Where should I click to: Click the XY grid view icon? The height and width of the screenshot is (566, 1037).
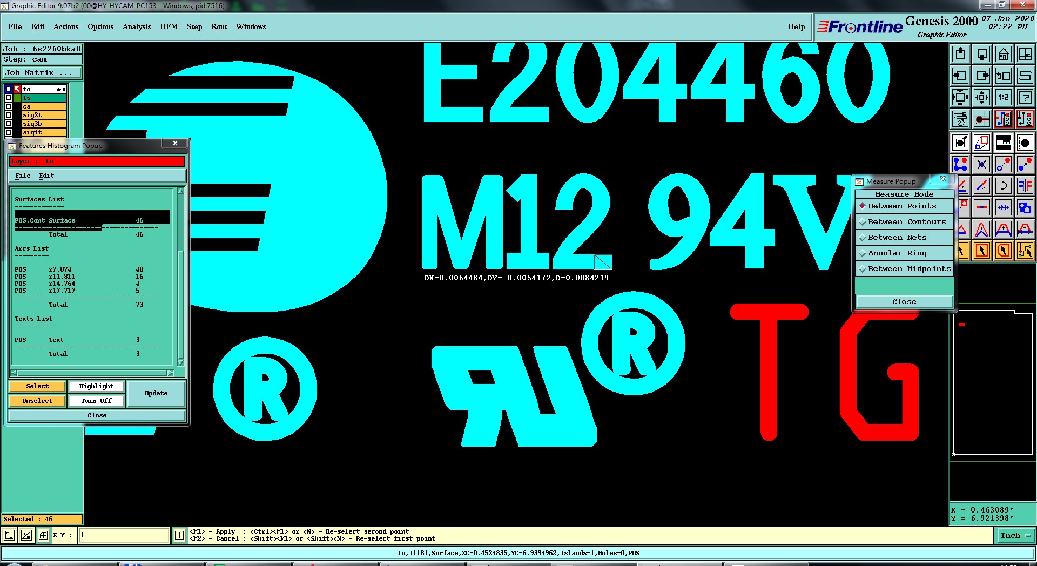(x=1025, y=54)
